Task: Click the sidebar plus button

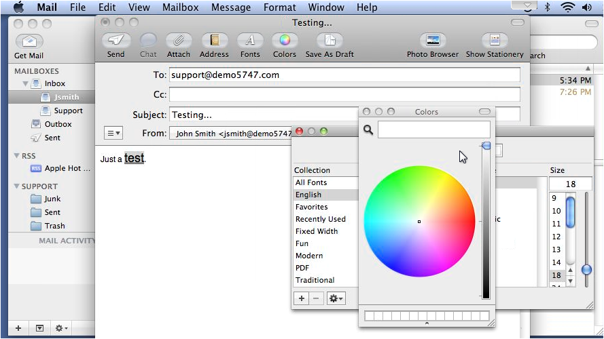Action: (x=18, y=328)
